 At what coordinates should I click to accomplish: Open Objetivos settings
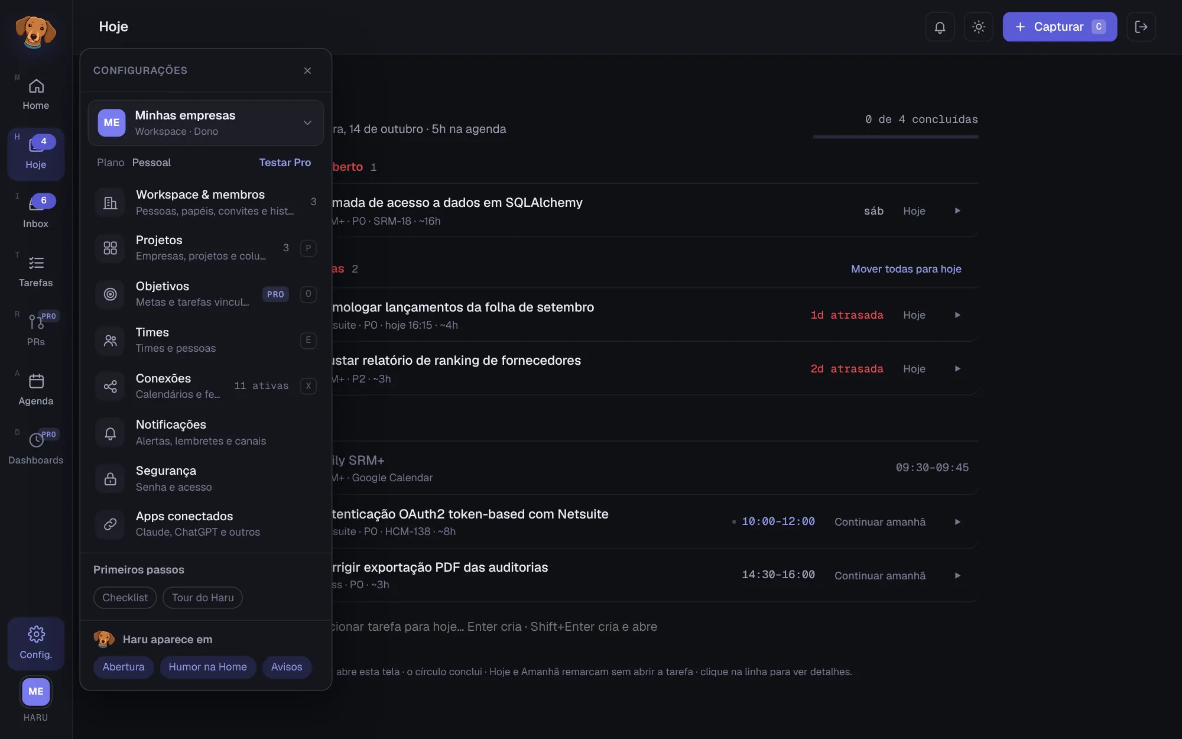coord(206,294)
